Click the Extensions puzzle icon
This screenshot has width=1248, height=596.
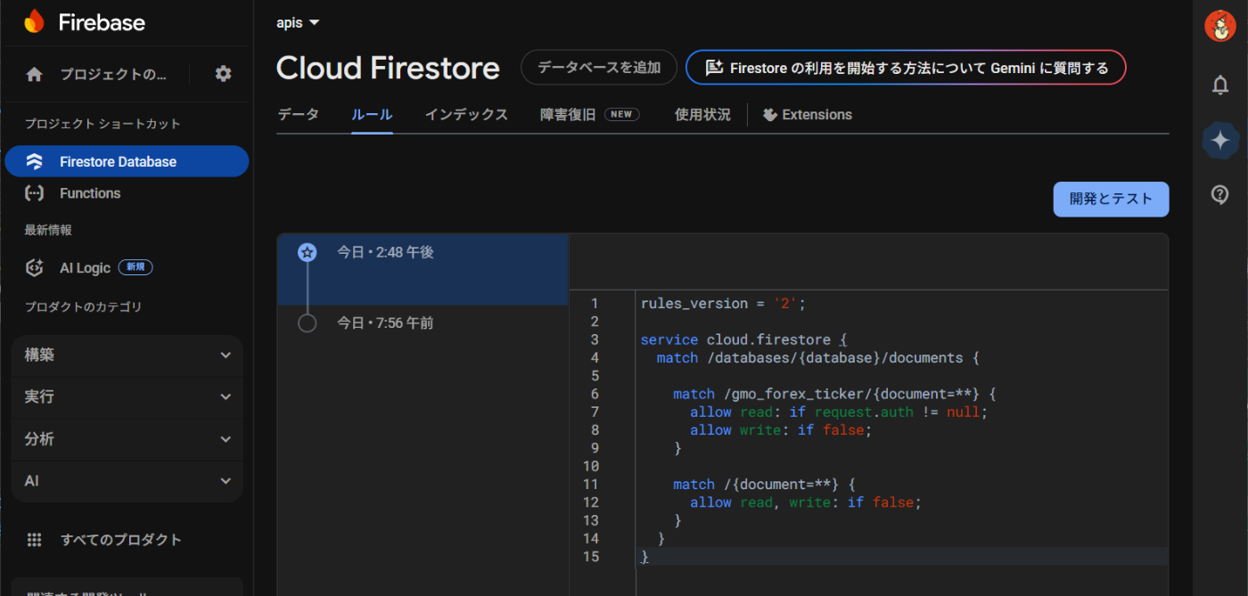770,115
